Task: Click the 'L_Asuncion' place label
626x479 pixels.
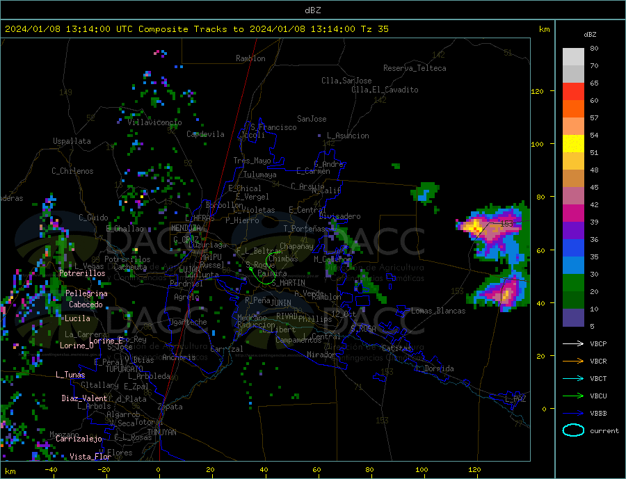Action: tap(348, 136)
